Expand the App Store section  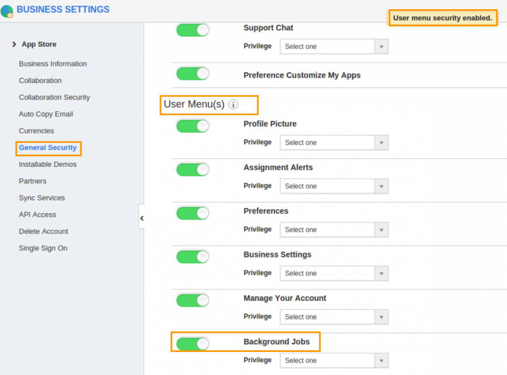tap(39, 44)
